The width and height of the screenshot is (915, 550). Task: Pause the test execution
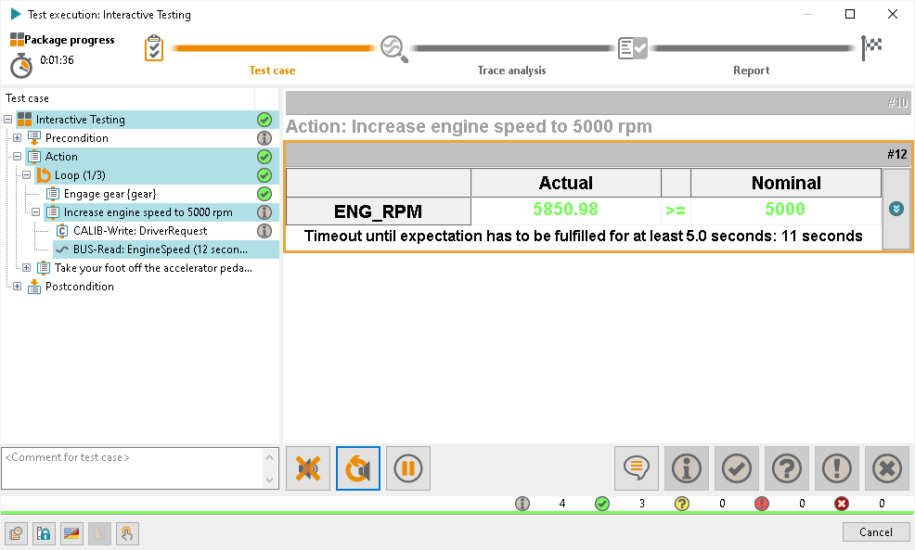[408, 468]
